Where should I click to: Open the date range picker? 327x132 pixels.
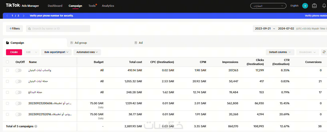274,28
